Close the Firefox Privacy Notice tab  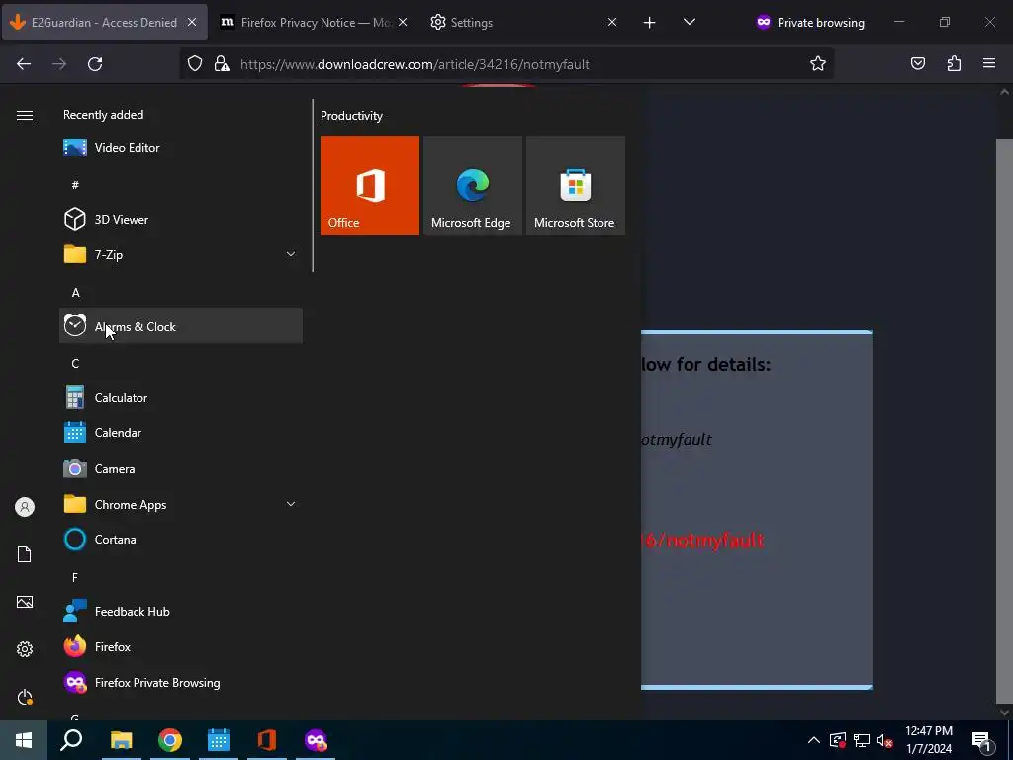pos(403,22)
